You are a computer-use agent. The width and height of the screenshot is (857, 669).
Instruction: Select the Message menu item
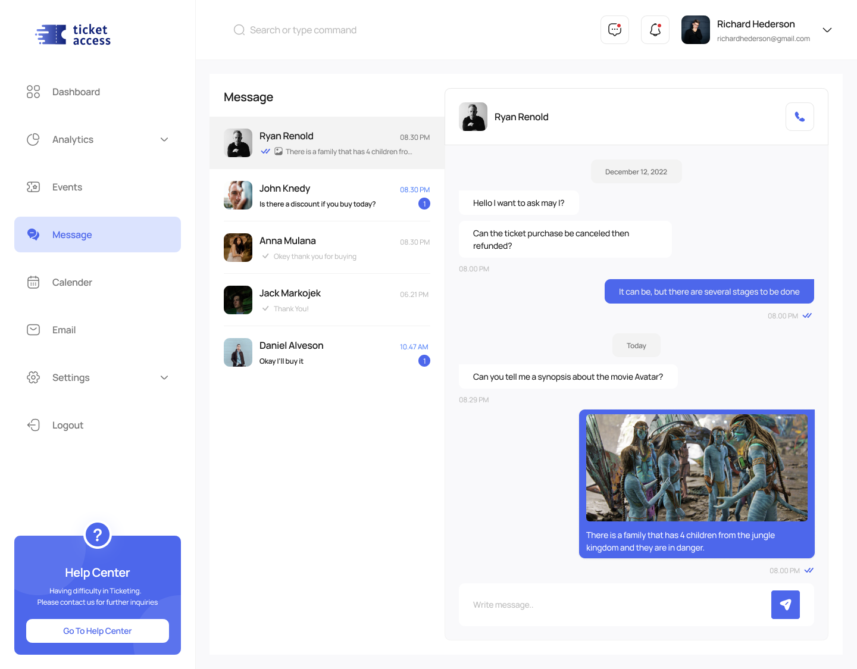click(x=98, y=235)
